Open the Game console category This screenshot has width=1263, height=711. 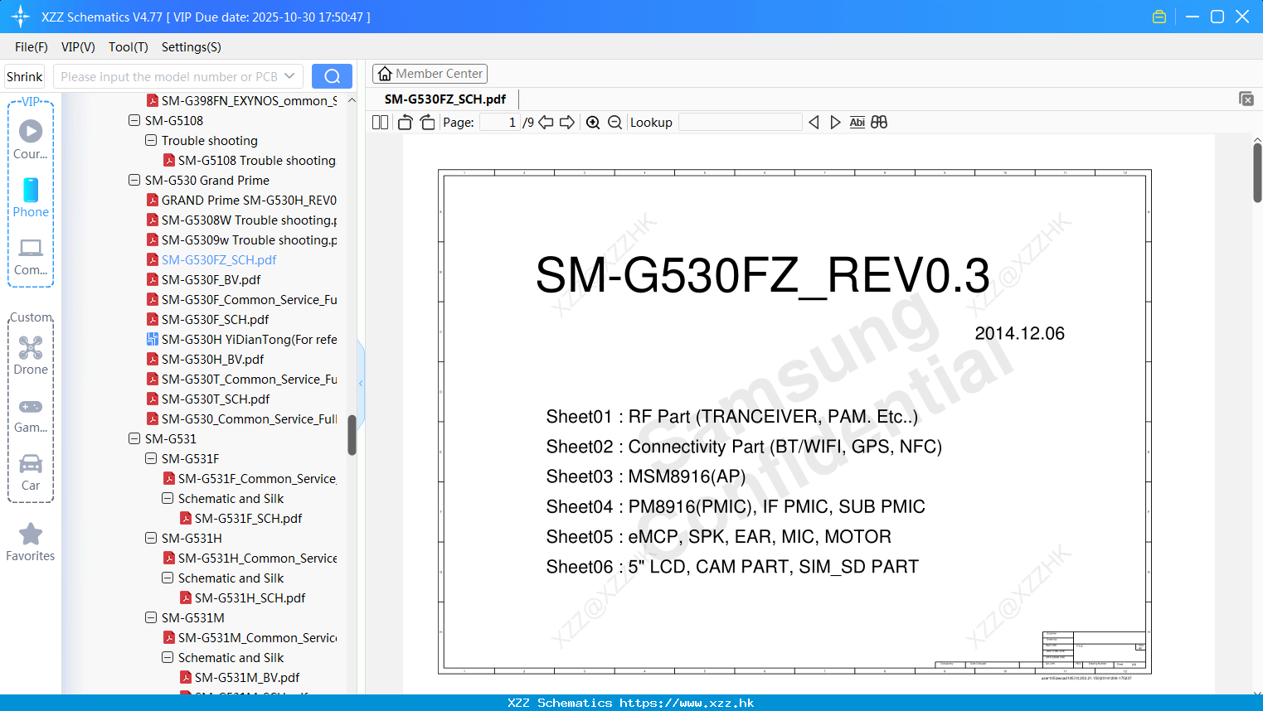pos(31,414)
